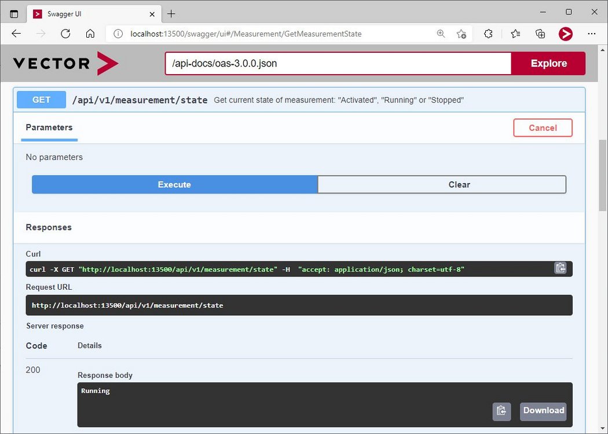608x434 pixels.
Task: Click the 'Running' response body text
Action: coord(96,391)
